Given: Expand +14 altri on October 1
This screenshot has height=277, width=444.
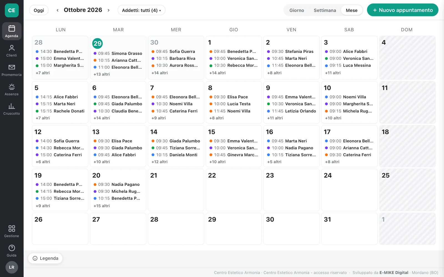Looking at the screenshot, I should [217, 73].
